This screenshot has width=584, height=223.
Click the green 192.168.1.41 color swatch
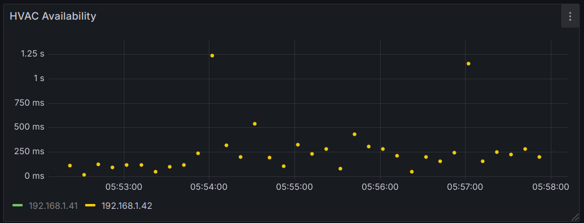(18, 206)
